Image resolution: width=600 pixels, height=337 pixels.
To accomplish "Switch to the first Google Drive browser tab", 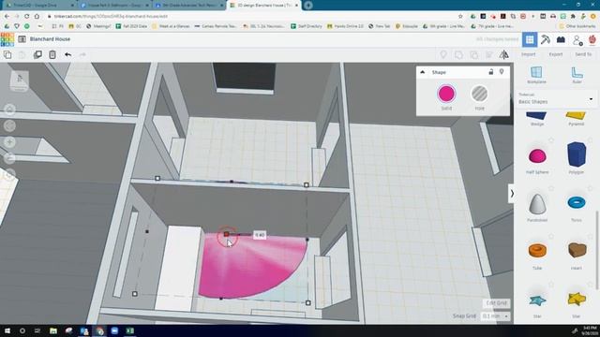I will pos(38,6).
